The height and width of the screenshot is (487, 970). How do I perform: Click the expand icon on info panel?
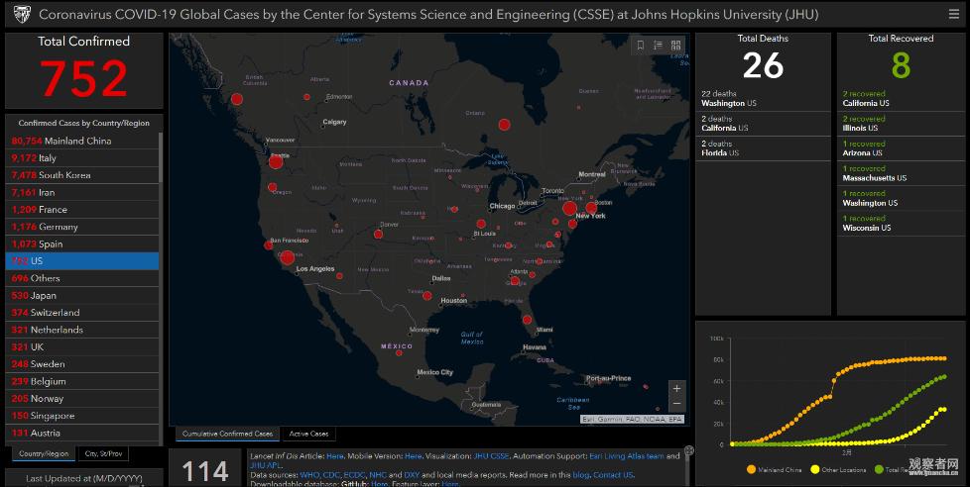[689, 448]
